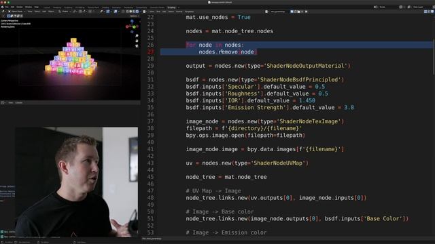
Task: Click the open text file folder icon
Action: point(299,12)
